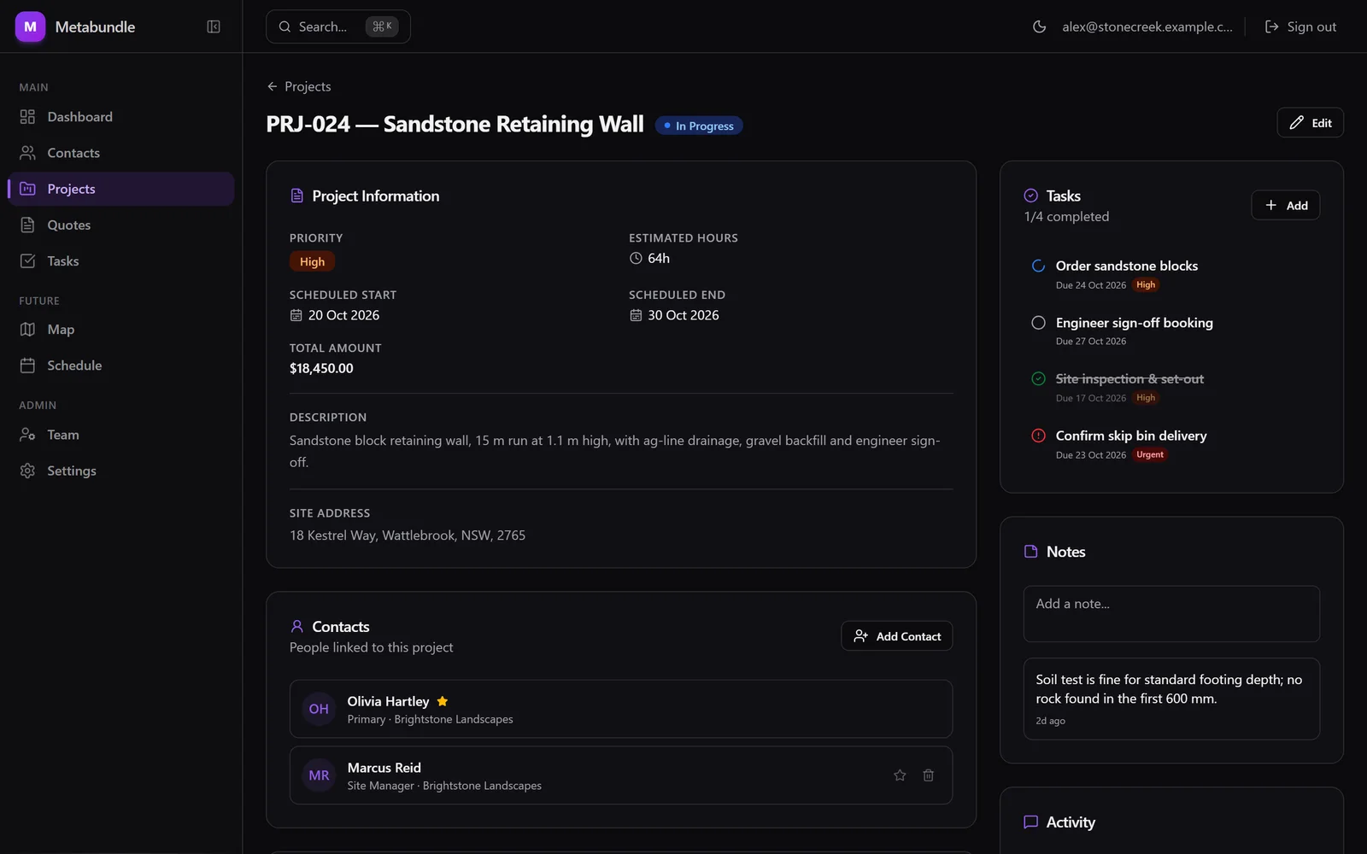The width and height of the screenshot is (1367, 854).
Task: Click the Metabundle logo icon
Action: point(30,26)
